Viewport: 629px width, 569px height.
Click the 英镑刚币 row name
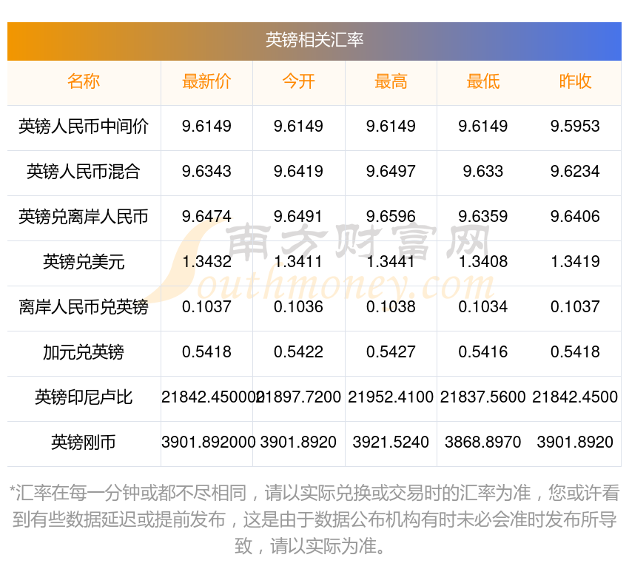(x=84, y=442)
